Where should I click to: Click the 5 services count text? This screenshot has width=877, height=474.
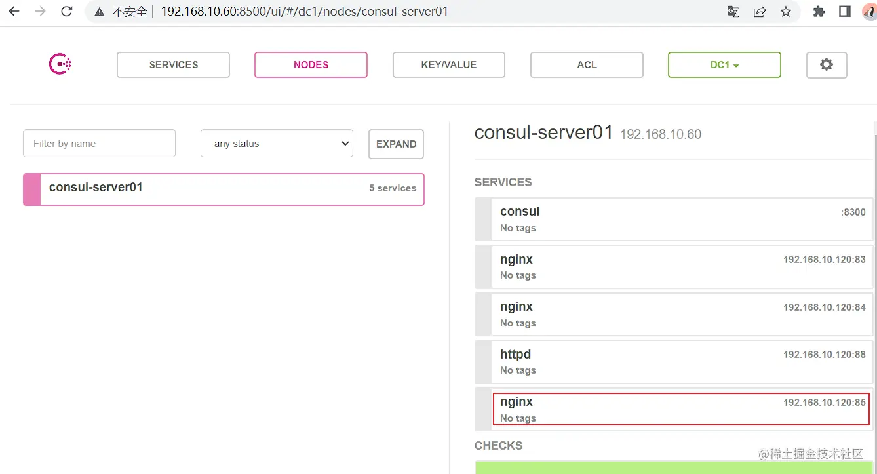(393, 188)
